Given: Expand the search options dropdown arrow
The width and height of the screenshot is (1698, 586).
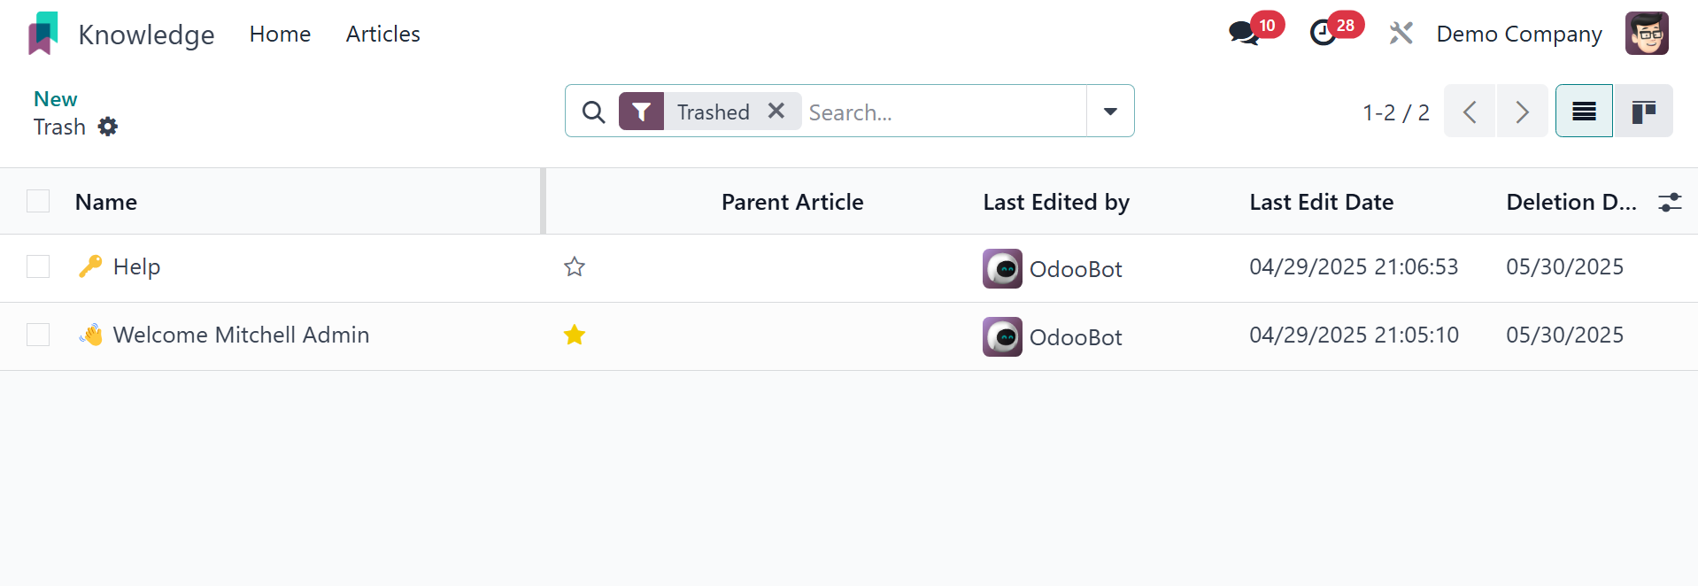Looking at the screenshot, I should (1110, 112).
